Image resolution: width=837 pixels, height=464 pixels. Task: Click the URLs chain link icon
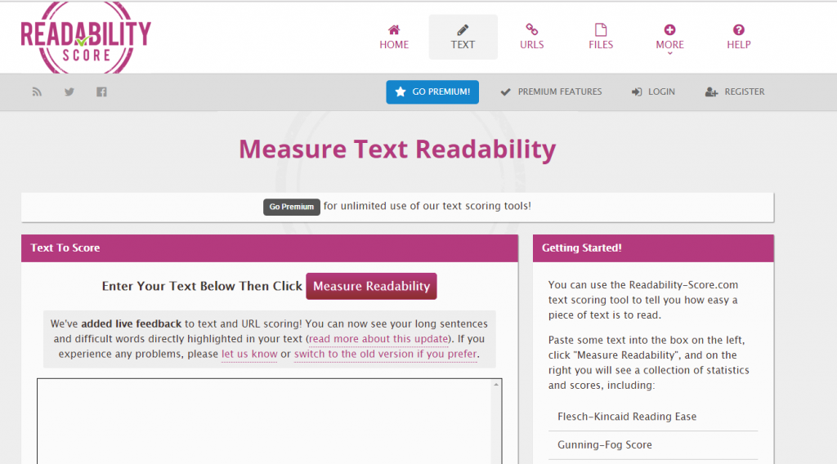coord(531,29)
